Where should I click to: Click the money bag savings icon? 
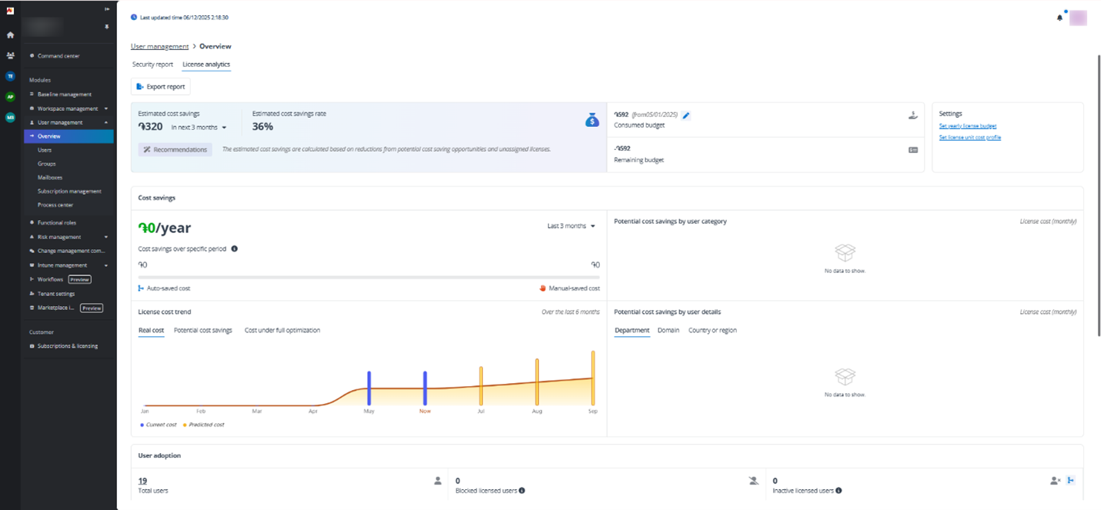(x=592, y=120)
